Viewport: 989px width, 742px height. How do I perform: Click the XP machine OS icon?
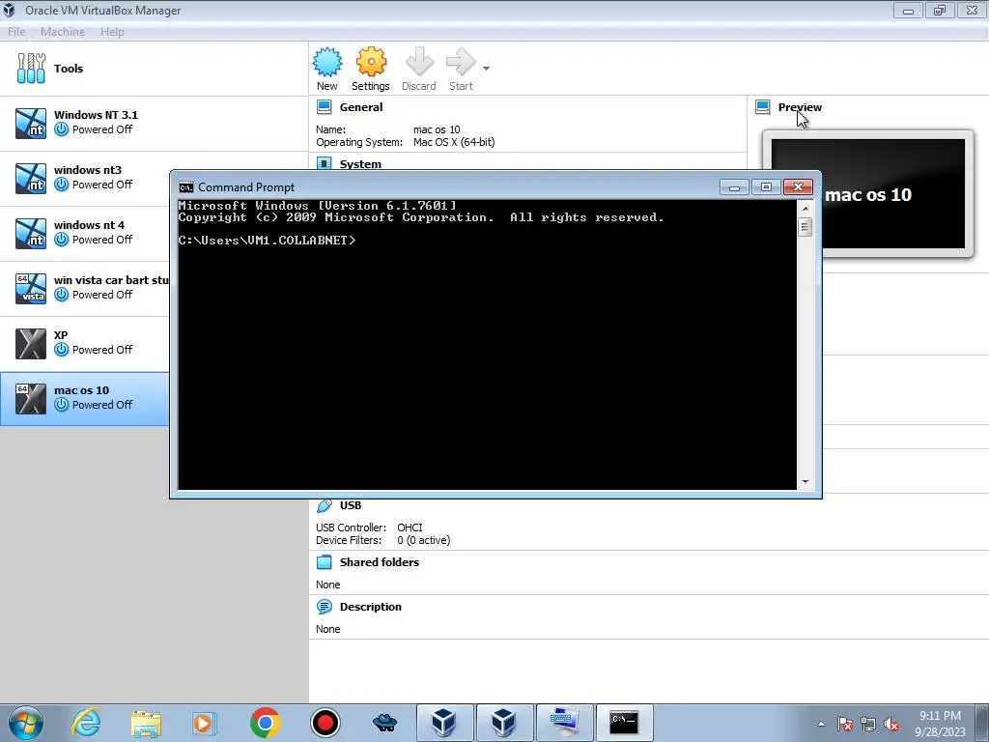[31, 343]
